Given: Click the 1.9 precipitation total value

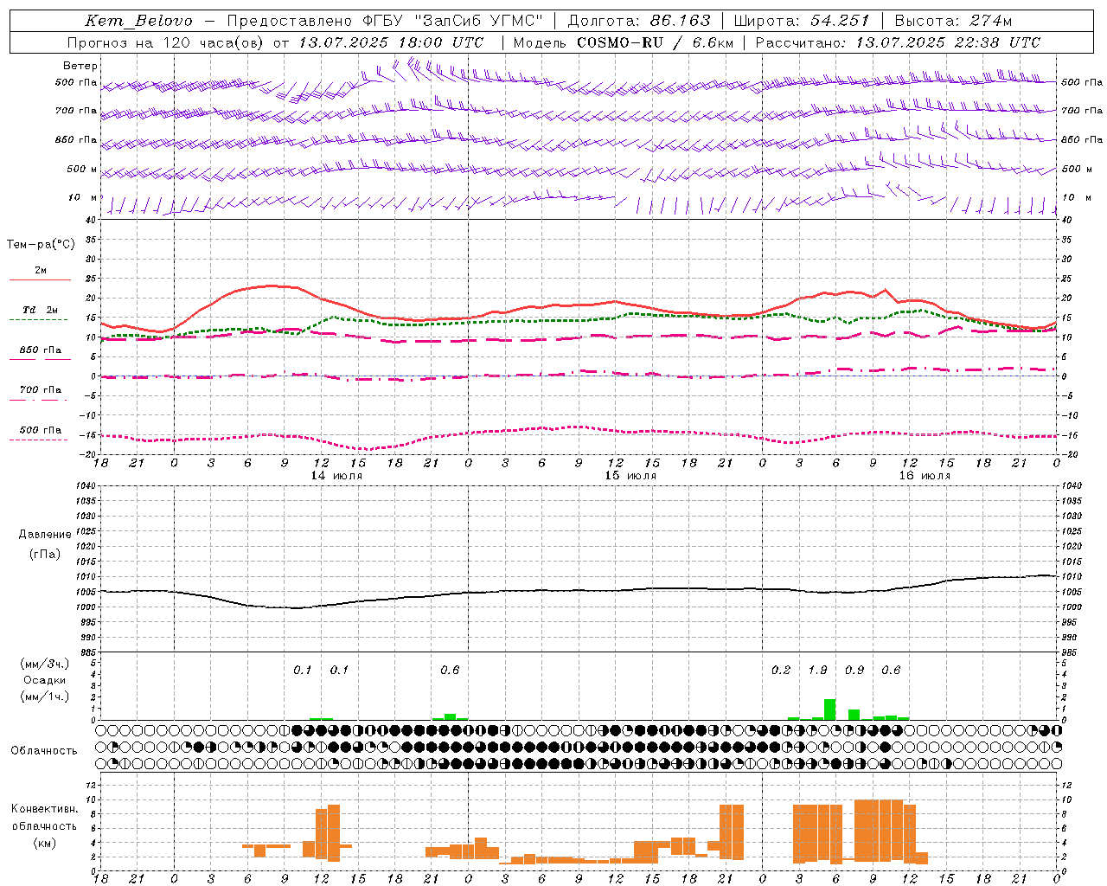Looking at the screenshot, I should pos(817,670).
